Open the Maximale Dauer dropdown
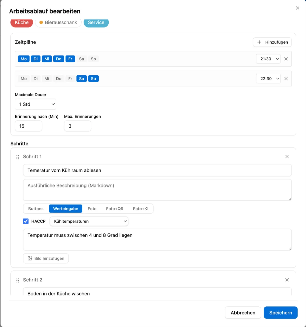The height and width of the screenshot is (327, 306). point(35,104)
